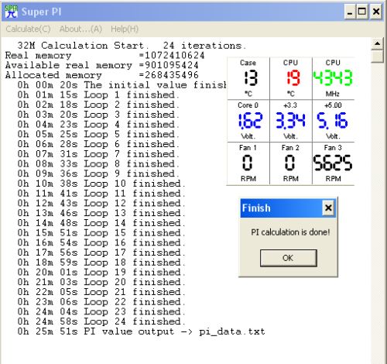Click the Fan 1 RPM reading
This screenshot has width=387, height=364.
248,163
